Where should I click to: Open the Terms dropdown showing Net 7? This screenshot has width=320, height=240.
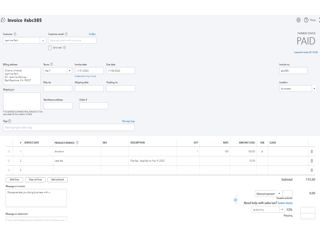(69, 70)
